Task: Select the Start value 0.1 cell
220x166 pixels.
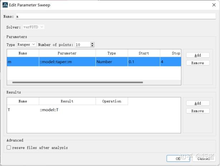Action: (143, 62)
